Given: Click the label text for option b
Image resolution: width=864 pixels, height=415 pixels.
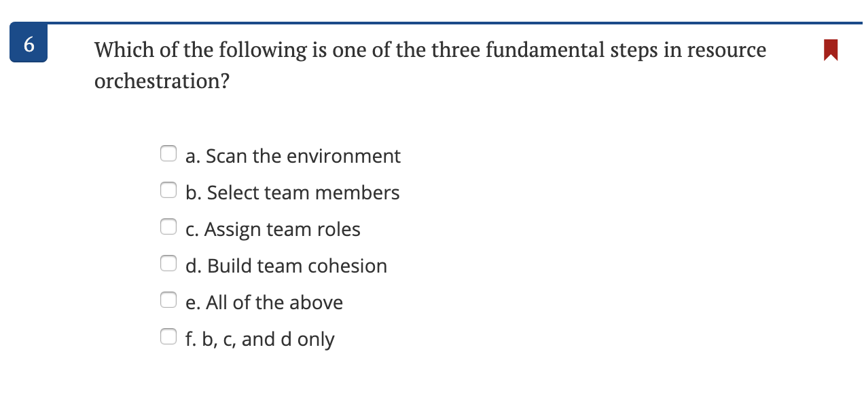Looking at the screenshot, I should pyautogui.click(x=292, y=192).
